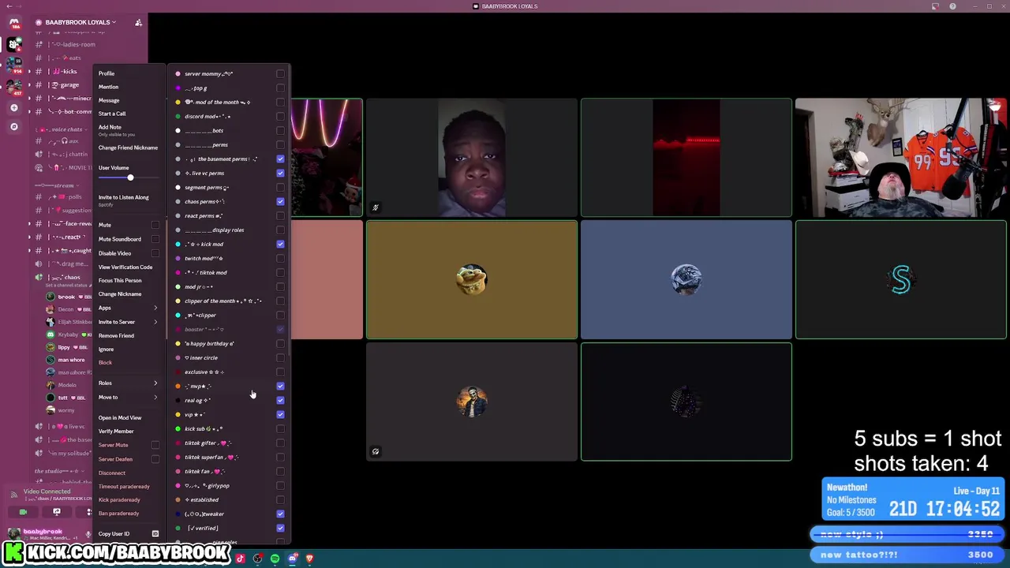This screenshot has height=568, width=1010.
Task: Click the Joker avatar in the bottom tile
Action: pos(471,402)
